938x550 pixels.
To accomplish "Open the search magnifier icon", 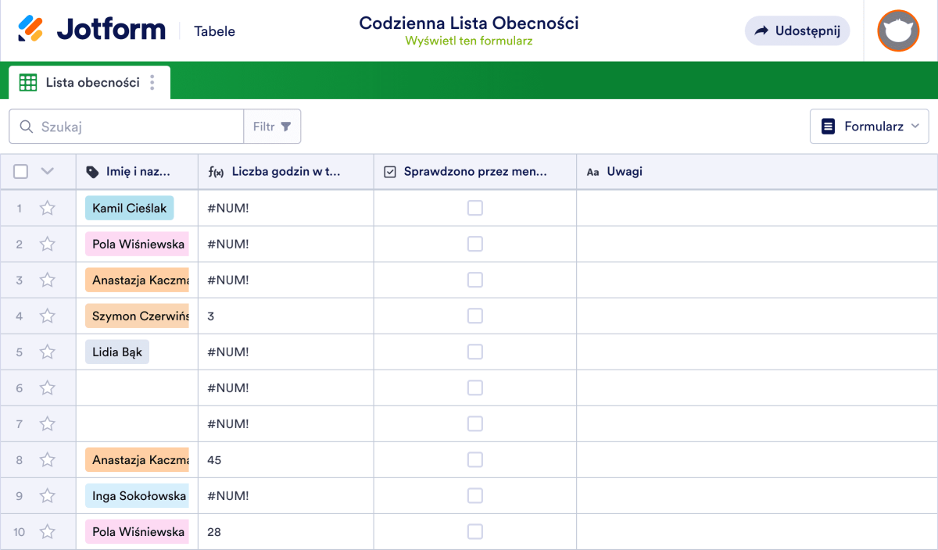I will click(24, 126).
